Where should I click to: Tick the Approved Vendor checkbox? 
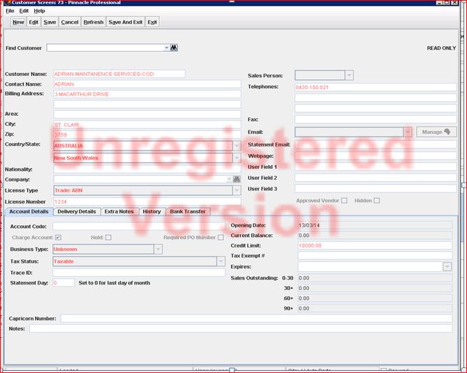coord(344,201)
